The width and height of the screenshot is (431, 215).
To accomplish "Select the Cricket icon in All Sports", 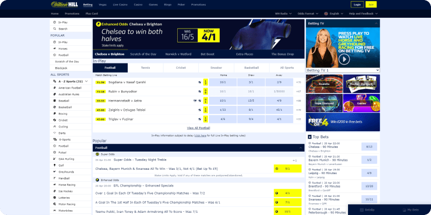I will pyautogui.click(x=54, y=120).
